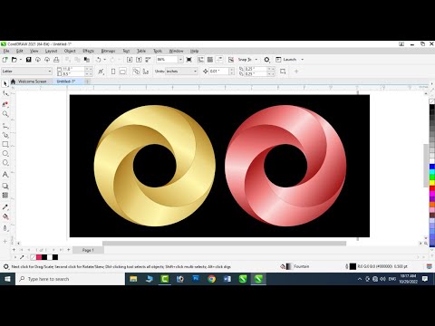Set page to landscape orientation
The width and height of the screenshot is (435, 326).
pyautogui.click(x=122, y=72)
